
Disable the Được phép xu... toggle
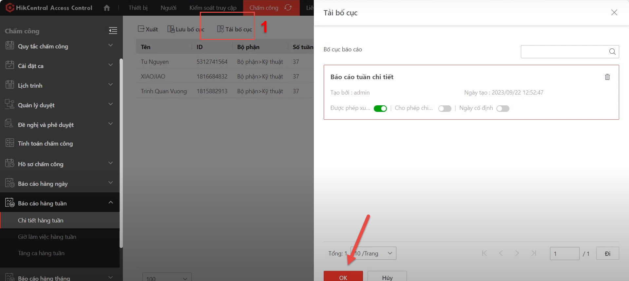click(x=380, y=109)
